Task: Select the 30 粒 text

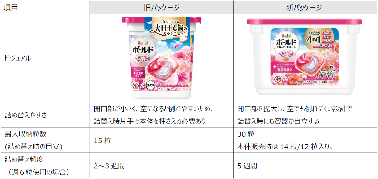Action: click(246, 134)
